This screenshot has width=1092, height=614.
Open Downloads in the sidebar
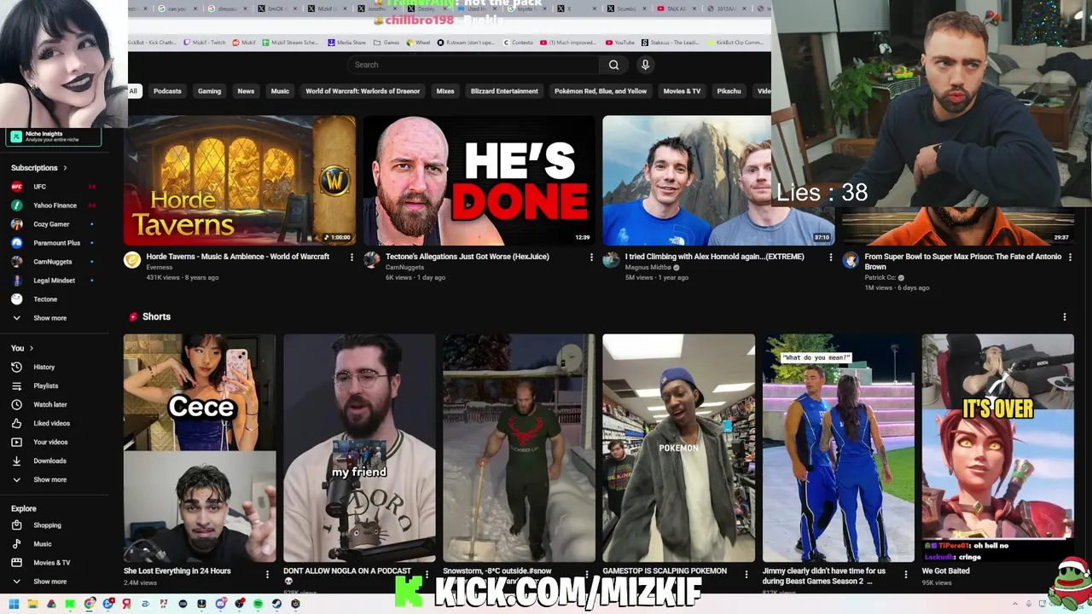[x=49, y=460]
